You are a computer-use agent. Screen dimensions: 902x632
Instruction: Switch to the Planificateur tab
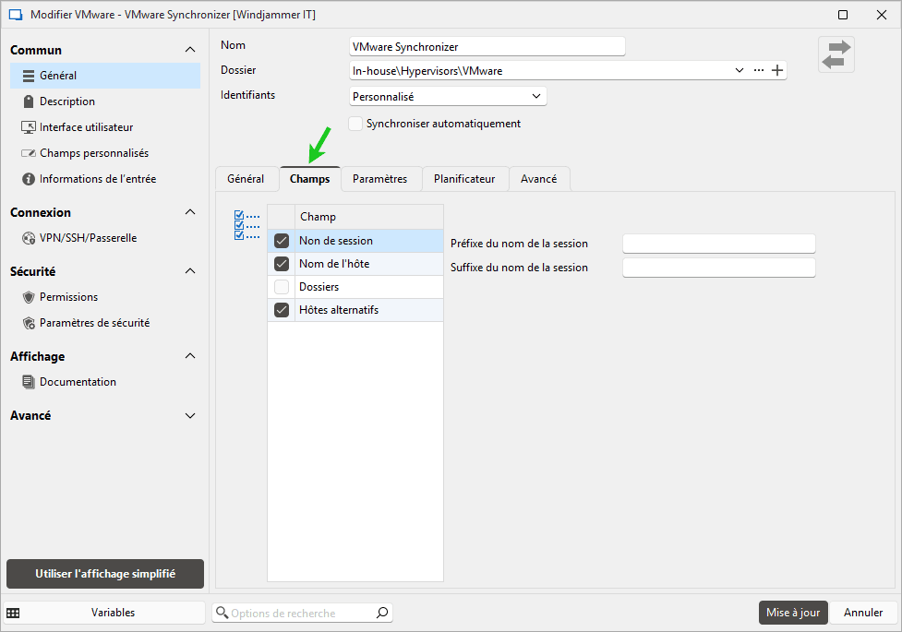click(x=464, y=179)
